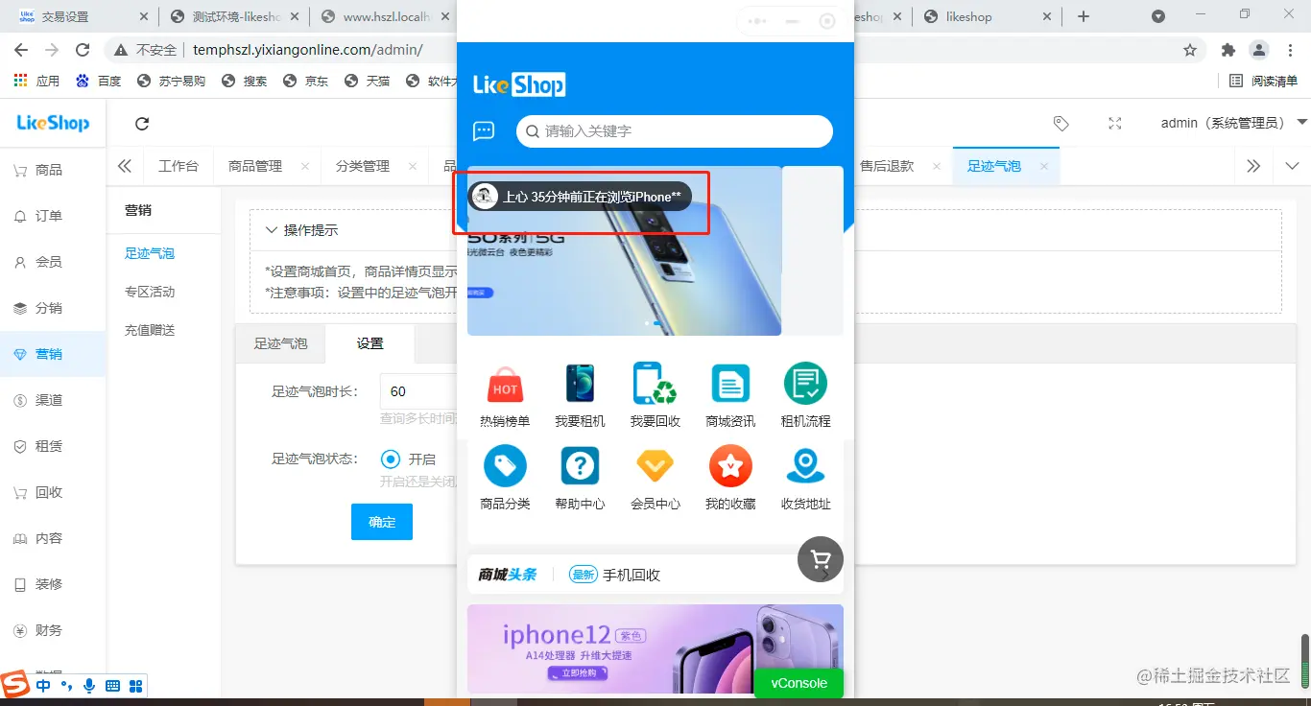Toggle fullscreen icon in admin header

click(1114, 124)
